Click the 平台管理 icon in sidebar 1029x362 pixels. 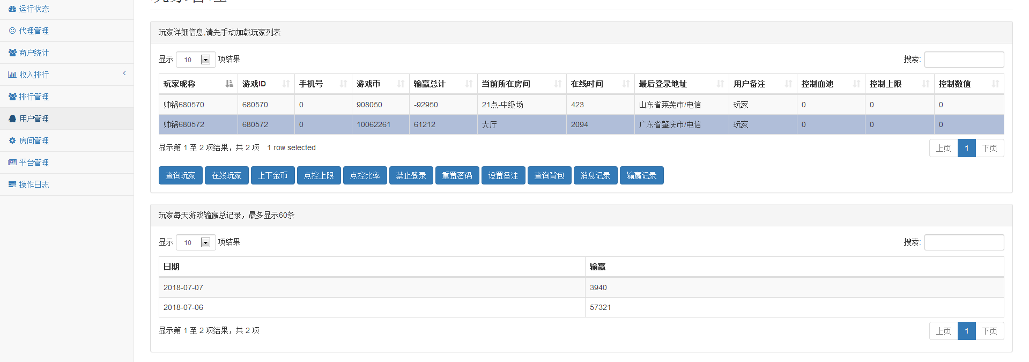point(12,163)
